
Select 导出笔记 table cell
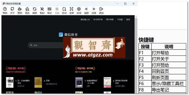169,90
